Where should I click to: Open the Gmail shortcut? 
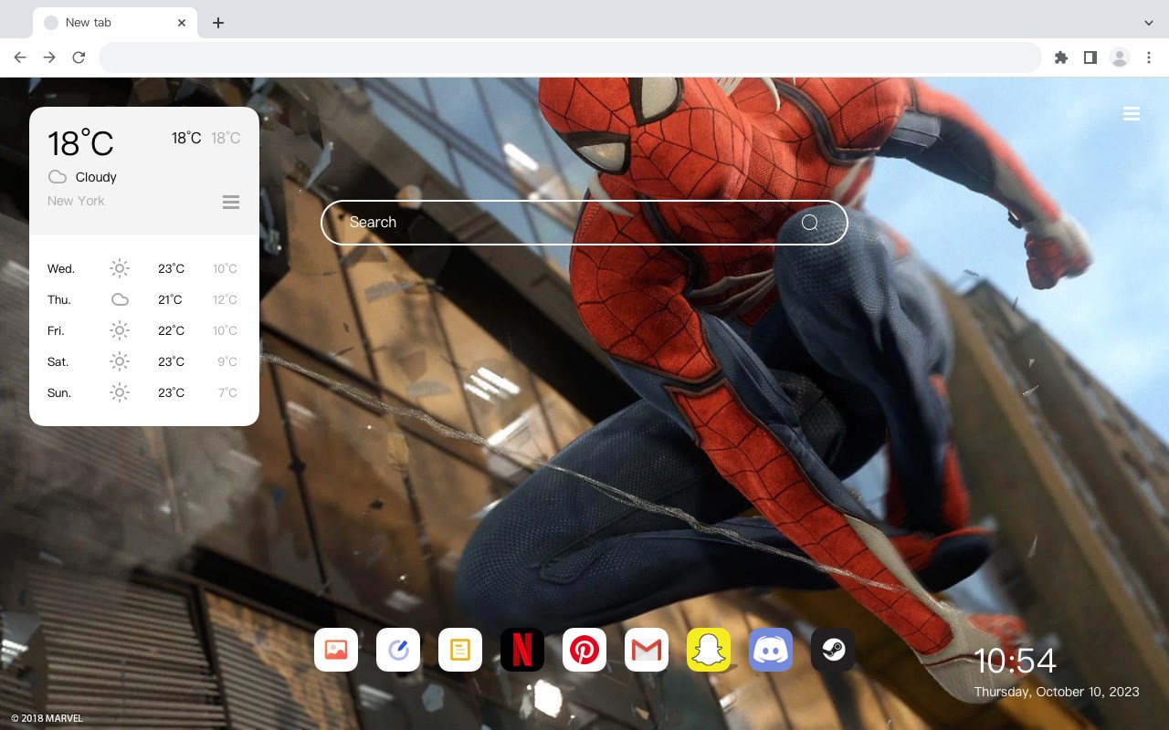pos(647,650)
